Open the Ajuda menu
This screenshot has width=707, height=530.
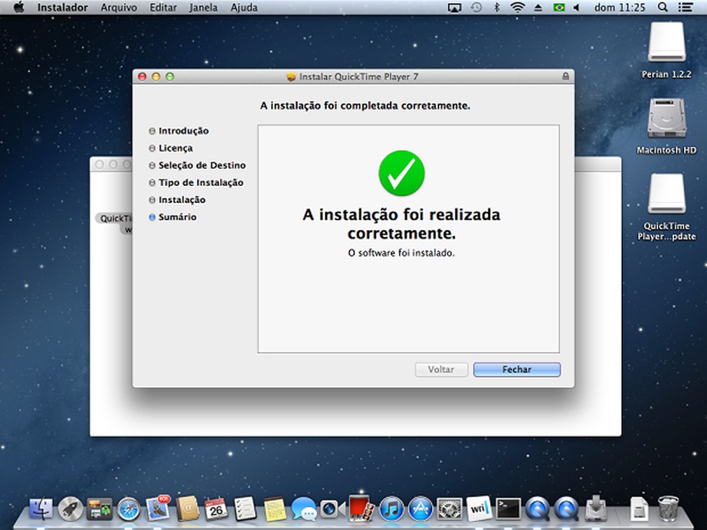coord(244,7)
